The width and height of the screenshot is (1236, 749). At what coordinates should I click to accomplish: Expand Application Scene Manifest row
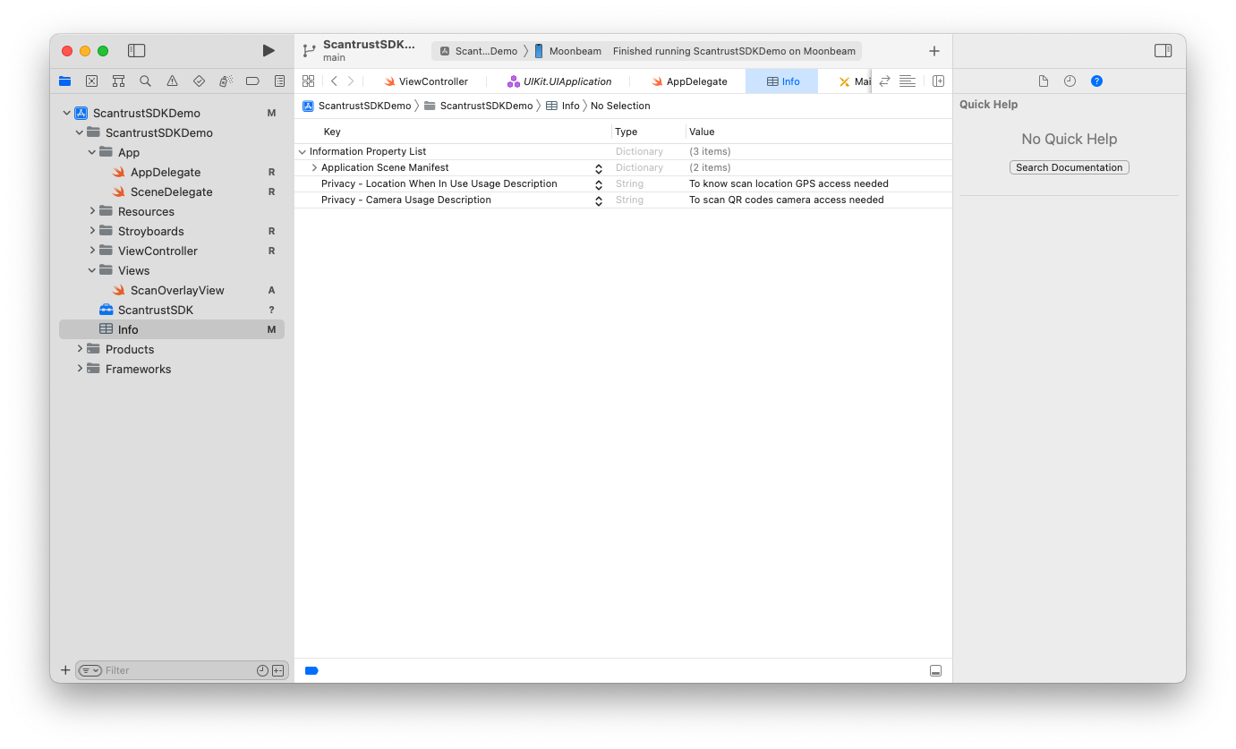[314, 167]
